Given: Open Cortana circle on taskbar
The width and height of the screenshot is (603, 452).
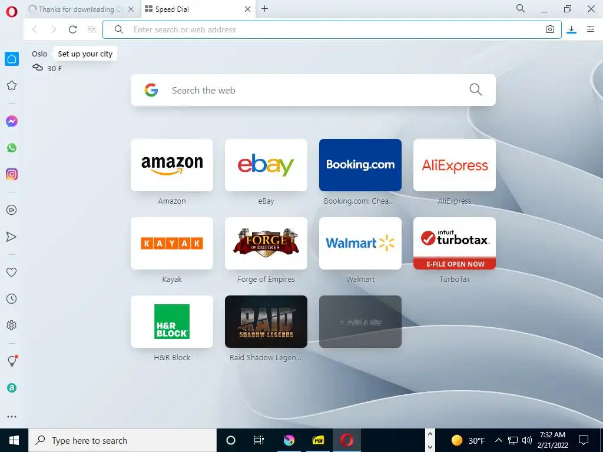Looking at the screenshot, I should click(x=231, y=440).
